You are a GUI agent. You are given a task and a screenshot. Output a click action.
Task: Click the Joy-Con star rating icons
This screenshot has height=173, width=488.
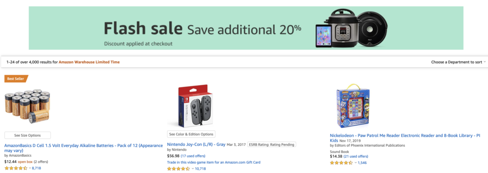(179, 169)
